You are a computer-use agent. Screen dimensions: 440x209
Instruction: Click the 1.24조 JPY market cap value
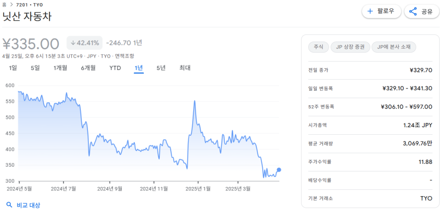point(417,125)
